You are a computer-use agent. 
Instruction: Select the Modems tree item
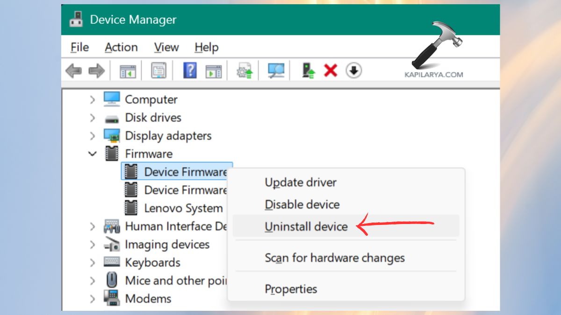(x=148, y=299)
